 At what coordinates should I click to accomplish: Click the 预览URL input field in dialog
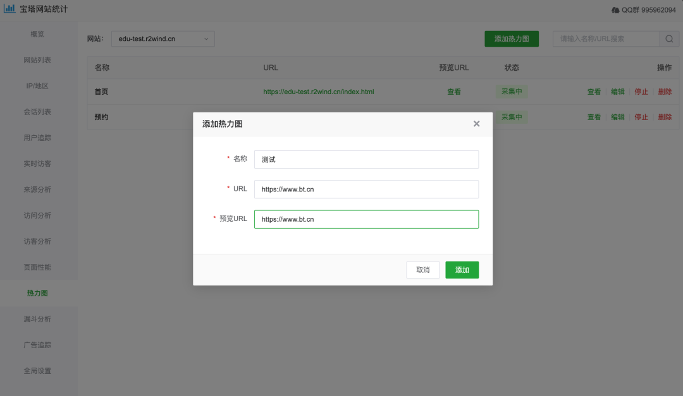click(x=366, y=219)
